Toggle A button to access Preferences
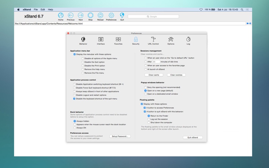The width and height of the screenshot is (269, 168). [x=145, y=108]
